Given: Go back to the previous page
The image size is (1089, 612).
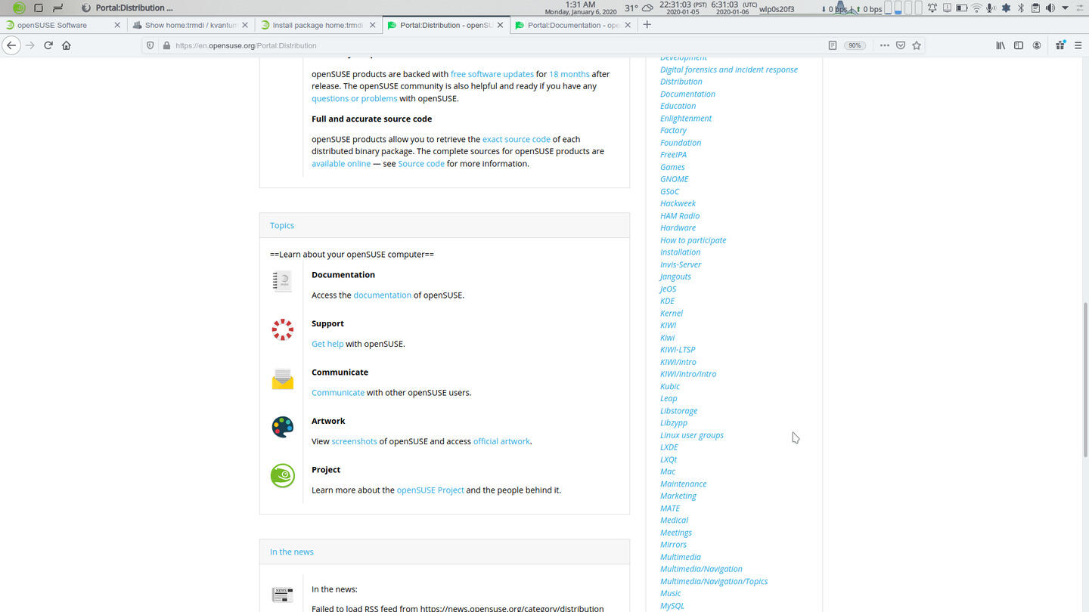Looking at the screenshot, I should 11,45.
